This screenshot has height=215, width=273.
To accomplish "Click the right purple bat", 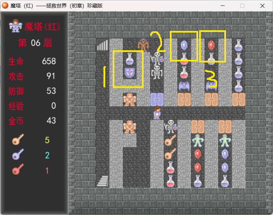I will tap(211, 86).
